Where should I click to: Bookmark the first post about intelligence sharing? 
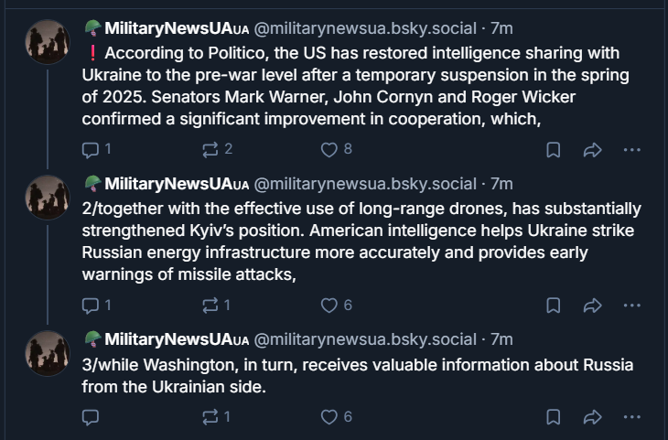[x=553, y=150]
